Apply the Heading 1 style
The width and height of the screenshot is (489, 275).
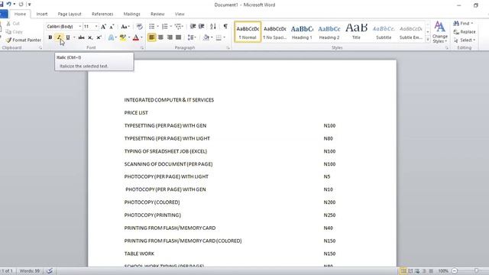click(302, 32)
